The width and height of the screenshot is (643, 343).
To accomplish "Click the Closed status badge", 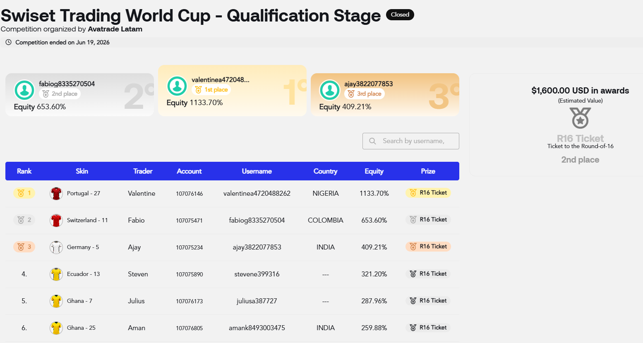I will [400, 14].
